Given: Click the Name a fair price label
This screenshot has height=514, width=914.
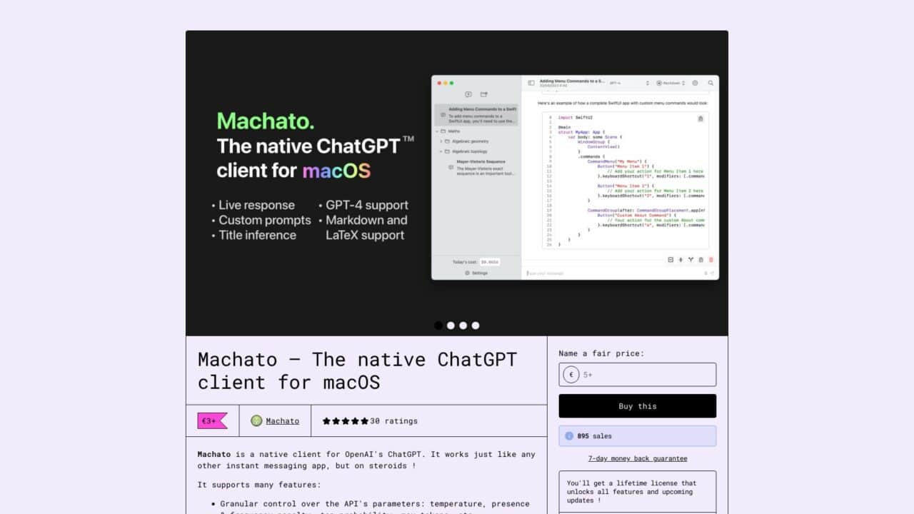Looking at the screenshot, I should [x=601, y=353].
